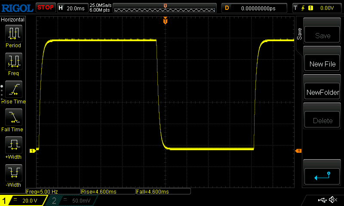Select the +Width measurement icon

[x=13, y=145]
